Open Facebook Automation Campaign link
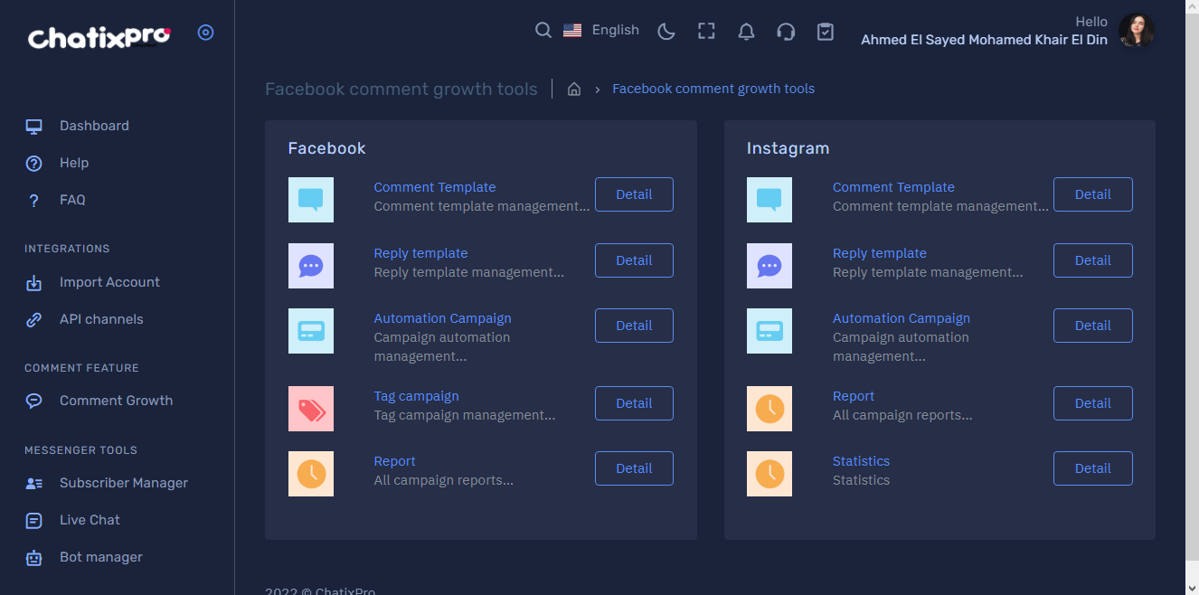 click(x=442, y=318)
